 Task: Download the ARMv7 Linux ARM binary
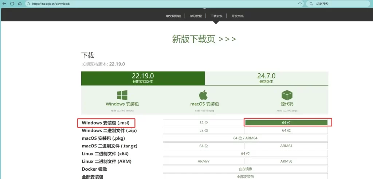[x=204, y=161]
